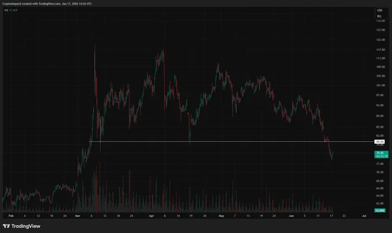Click the 64.00 price axis label
The image size is (392, 233).
(x=380, y=196)
